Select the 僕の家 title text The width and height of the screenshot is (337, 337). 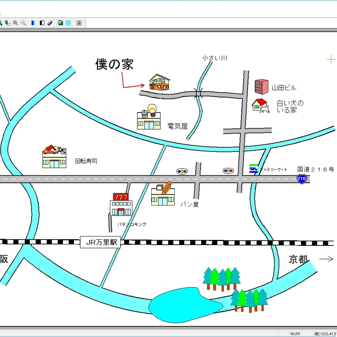[x=114, y=64]
